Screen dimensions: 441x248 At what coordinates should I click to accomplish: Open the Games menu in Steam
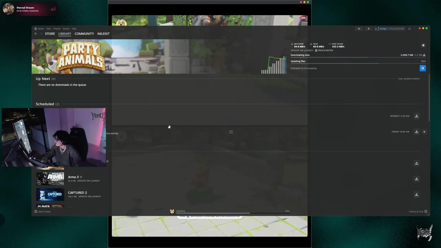tap(66, 29)
